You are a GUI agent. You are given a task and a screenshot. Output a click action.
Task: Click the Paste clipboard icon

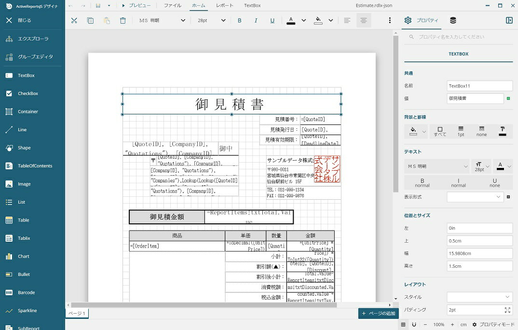[107, 20]
